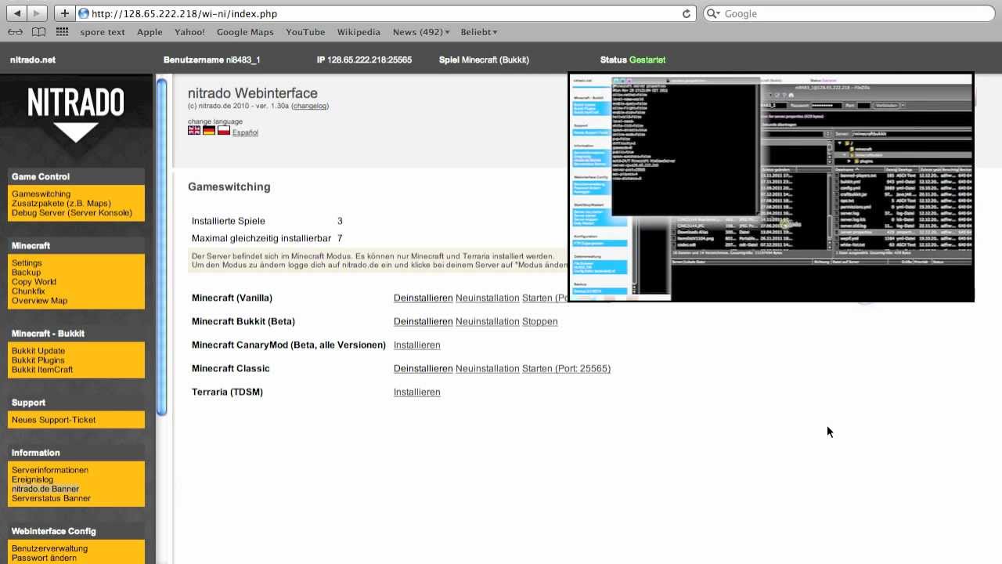Open Debug Server (Server Konsole)

click(72, 213)
